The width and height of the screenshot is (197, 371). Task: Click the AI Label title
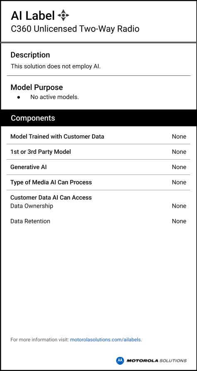[33, 16]
